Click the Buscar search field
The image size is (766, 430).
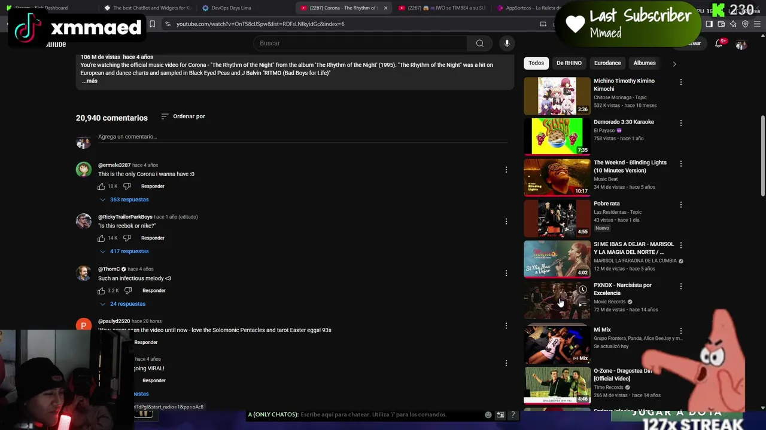[x=360, y=43]
